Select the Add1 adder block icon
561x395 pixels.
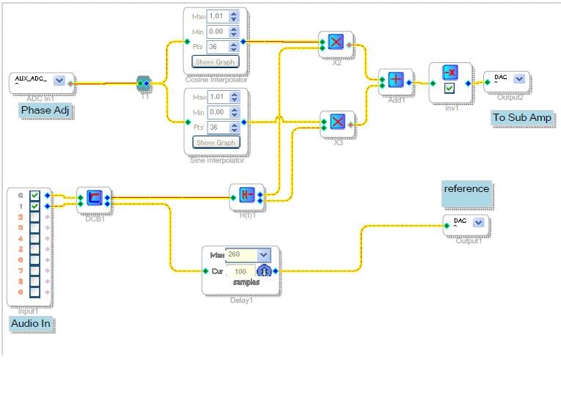[x=396, y=79]
